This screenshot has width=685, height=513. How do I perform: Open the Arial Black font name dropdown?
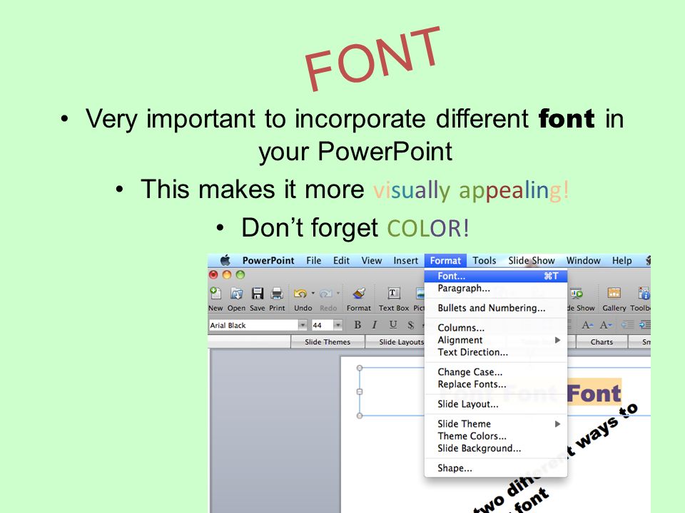303,325
